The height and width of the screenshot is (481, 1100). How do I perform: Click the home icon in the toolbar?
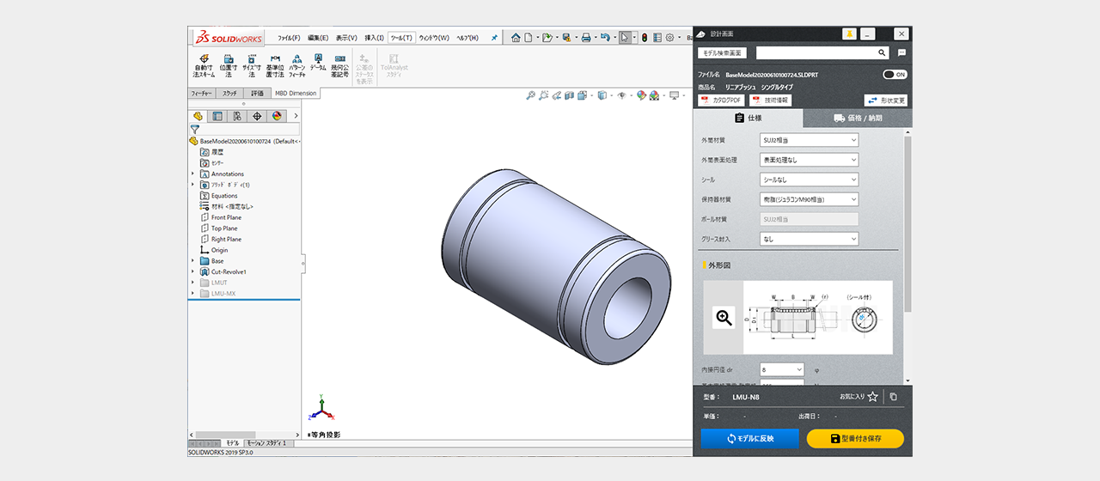point(516,38)
